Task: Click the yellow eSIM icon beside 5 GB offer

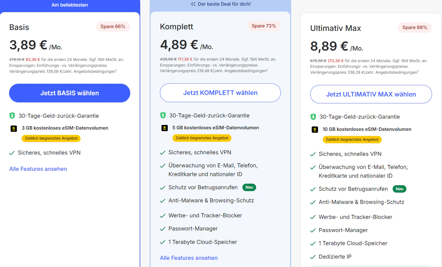Action: pos(165,128)
